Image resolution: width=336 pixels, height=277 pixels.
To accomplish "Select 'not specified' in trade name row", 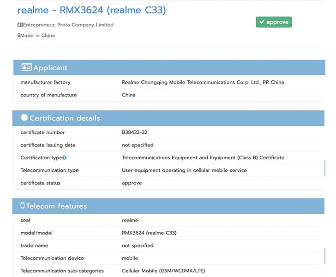I will point(138,246).
